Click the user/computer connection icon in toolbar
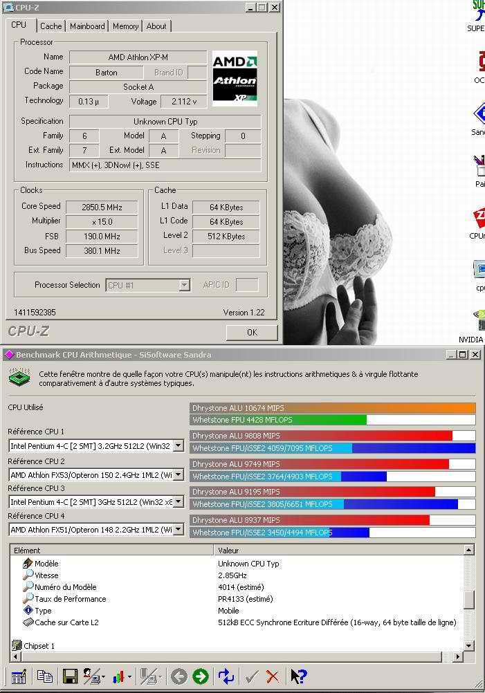The width and height of the screenshot is (485, 693). [91, 676]
